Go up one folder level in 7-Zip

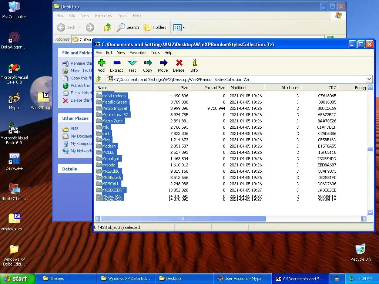pyautogui.click(x=98, y=79)
